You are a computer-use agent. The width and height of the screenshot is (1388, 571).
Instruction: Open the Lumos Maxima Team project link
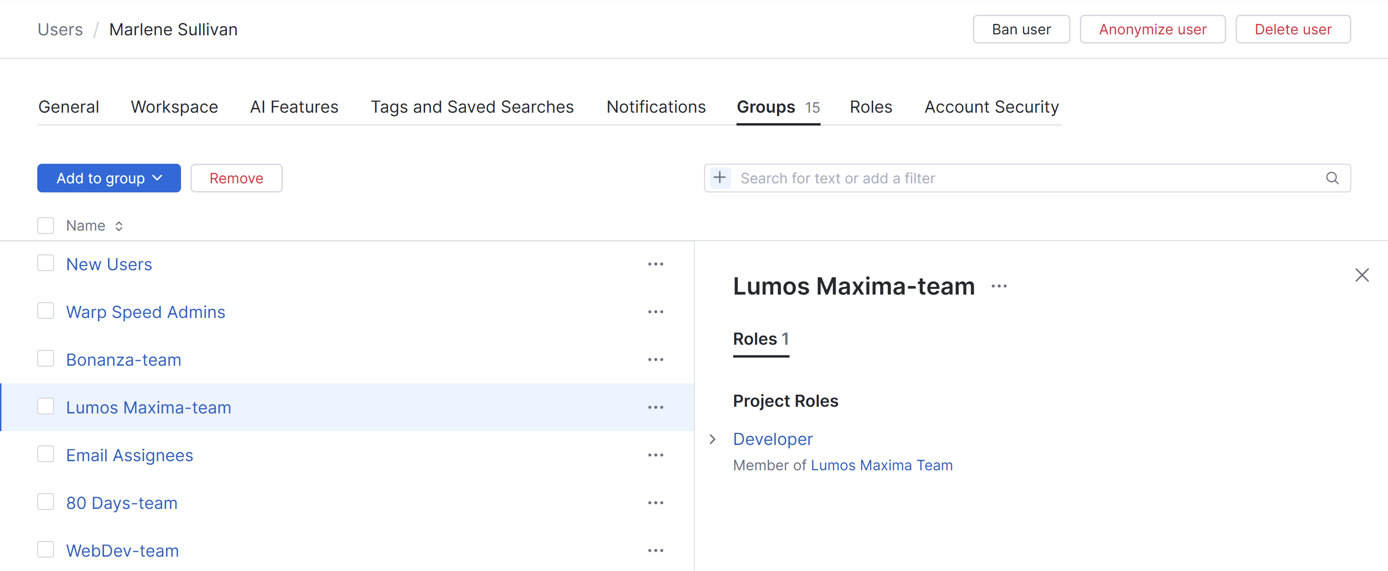pos(882,465)
